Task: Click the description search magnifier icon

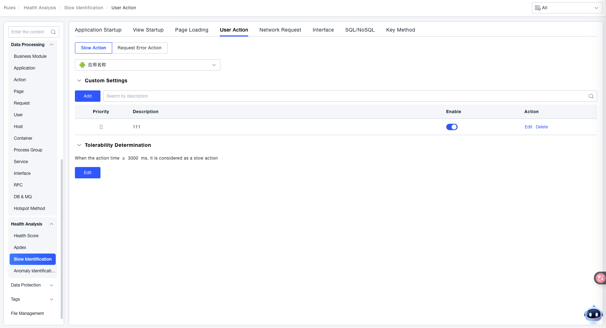Action: (x=591, y=96)
